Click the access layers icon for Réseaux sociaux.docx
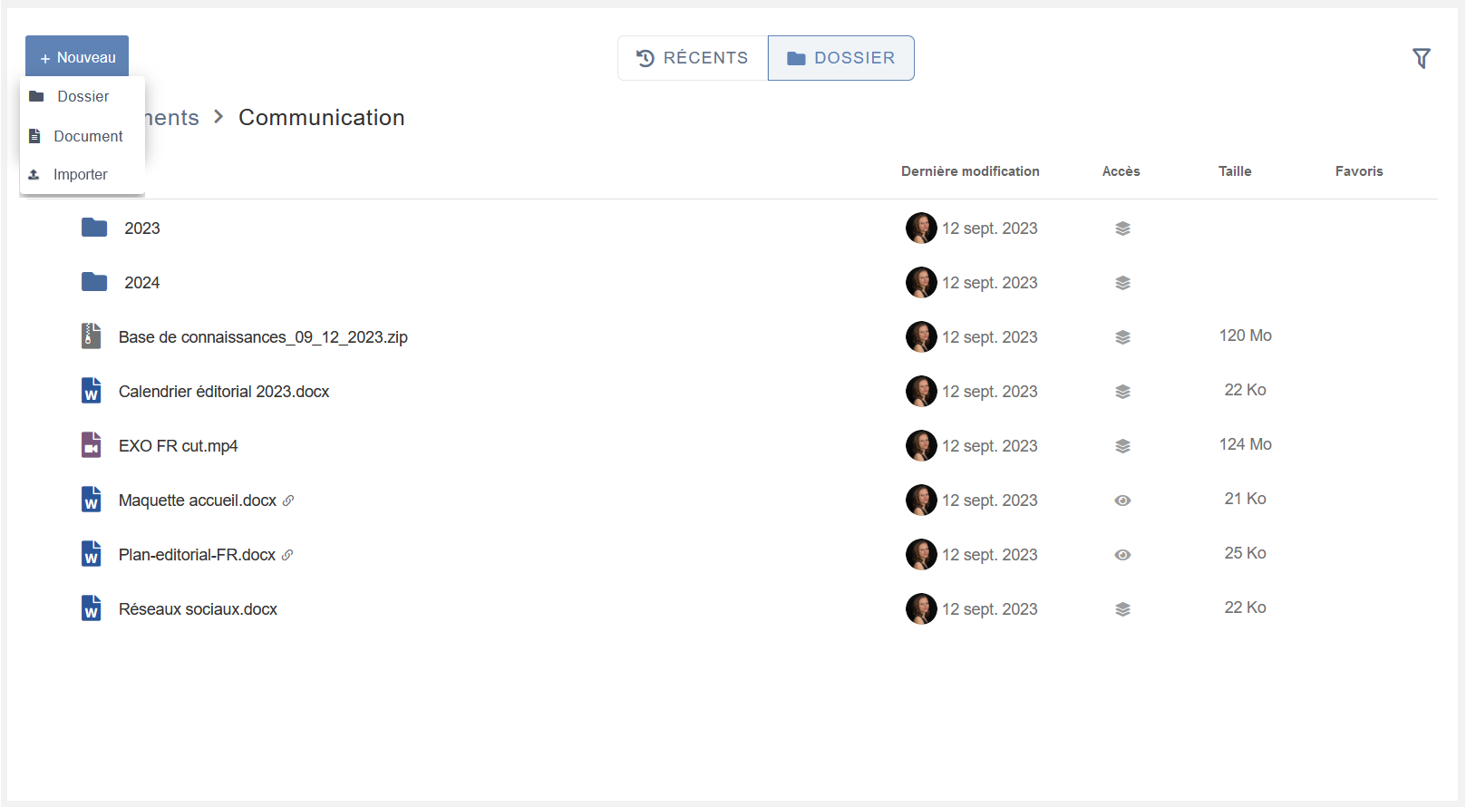The width and height of the screenshot is (1466, 807). (1122, 609)
